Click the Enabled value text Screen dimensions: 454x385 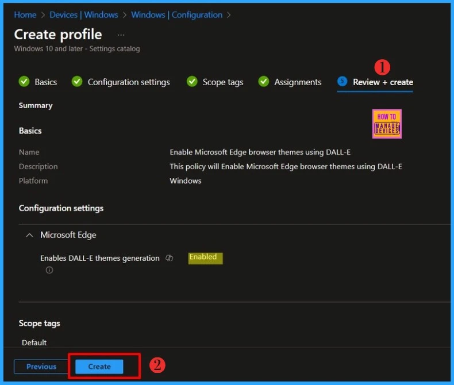point(203,257)
